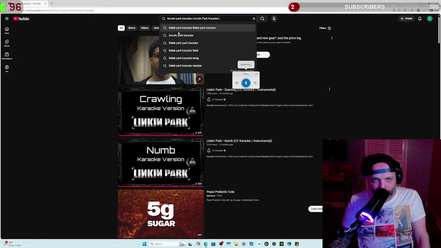The width and height of the screenshot is (441, 248).
Task: Select the Videos filter chip
Action: [144, 28]
